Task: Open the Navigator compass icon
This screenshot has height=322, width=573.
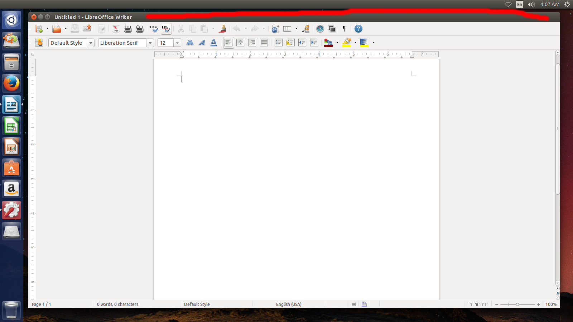Action: 320,29
